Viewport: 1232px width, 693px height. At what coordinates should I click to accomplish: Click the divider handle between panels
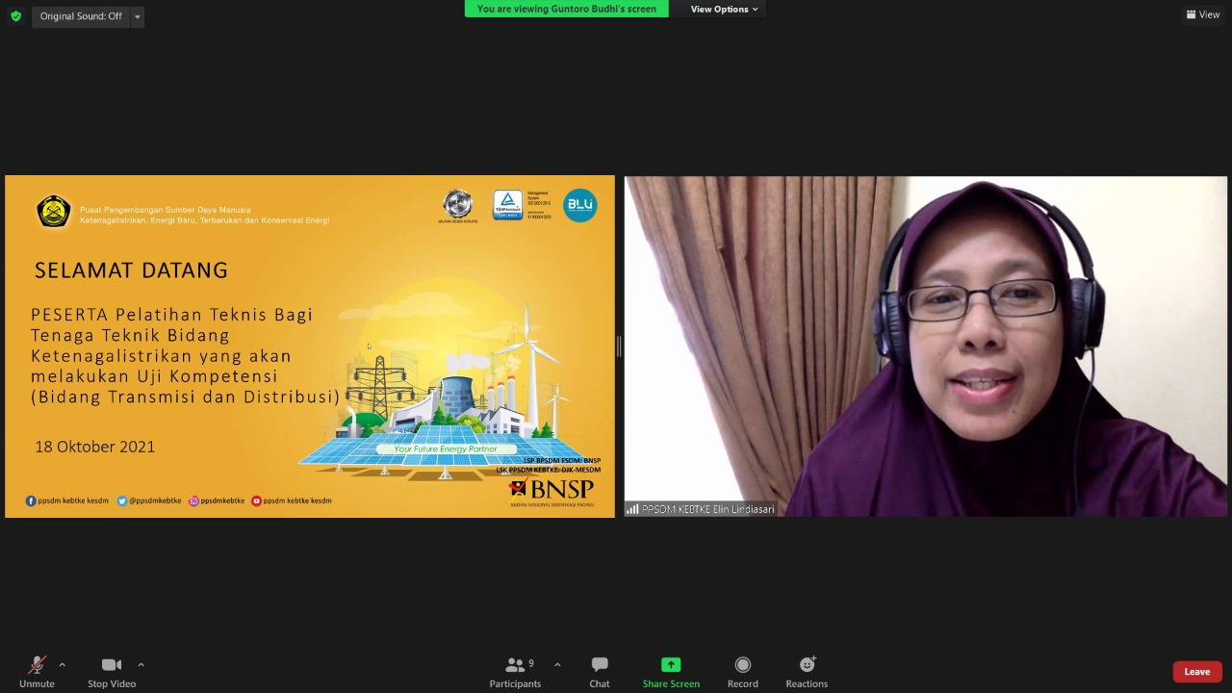point(619,346)
